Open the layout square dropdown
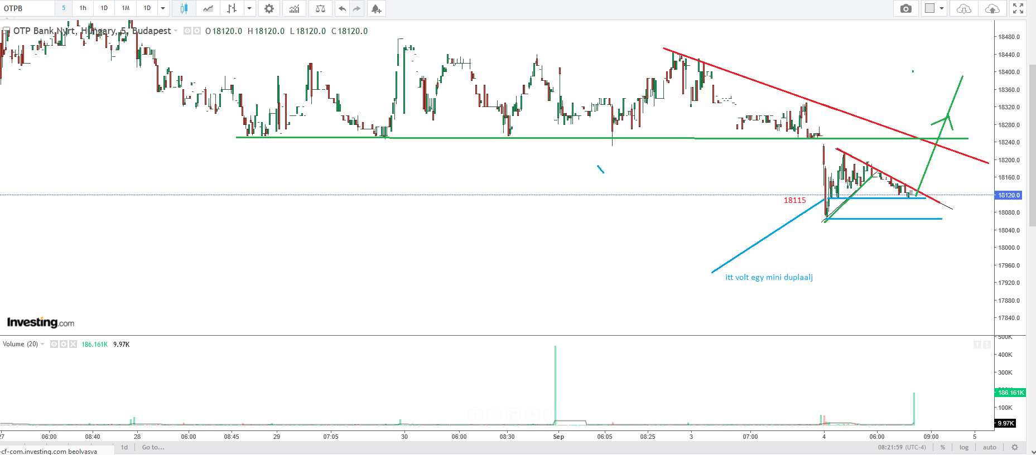Viewport: 1036px width, 455px height. pos(933,8)
